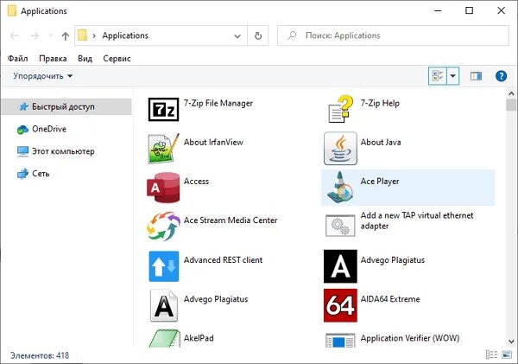Click the breadcrumb chevron before Applications
This screenshot has width=518, height=364.
coord(94,35)
